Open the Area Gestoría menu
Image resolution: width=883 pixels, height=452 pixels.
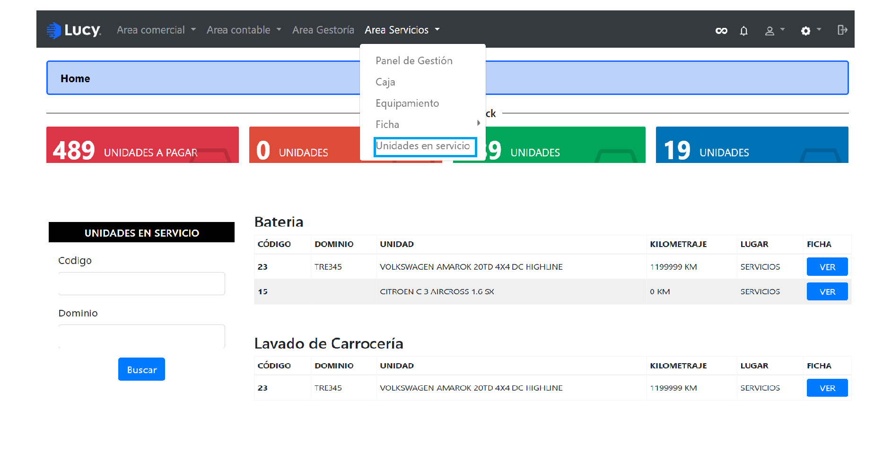[323, 30]
